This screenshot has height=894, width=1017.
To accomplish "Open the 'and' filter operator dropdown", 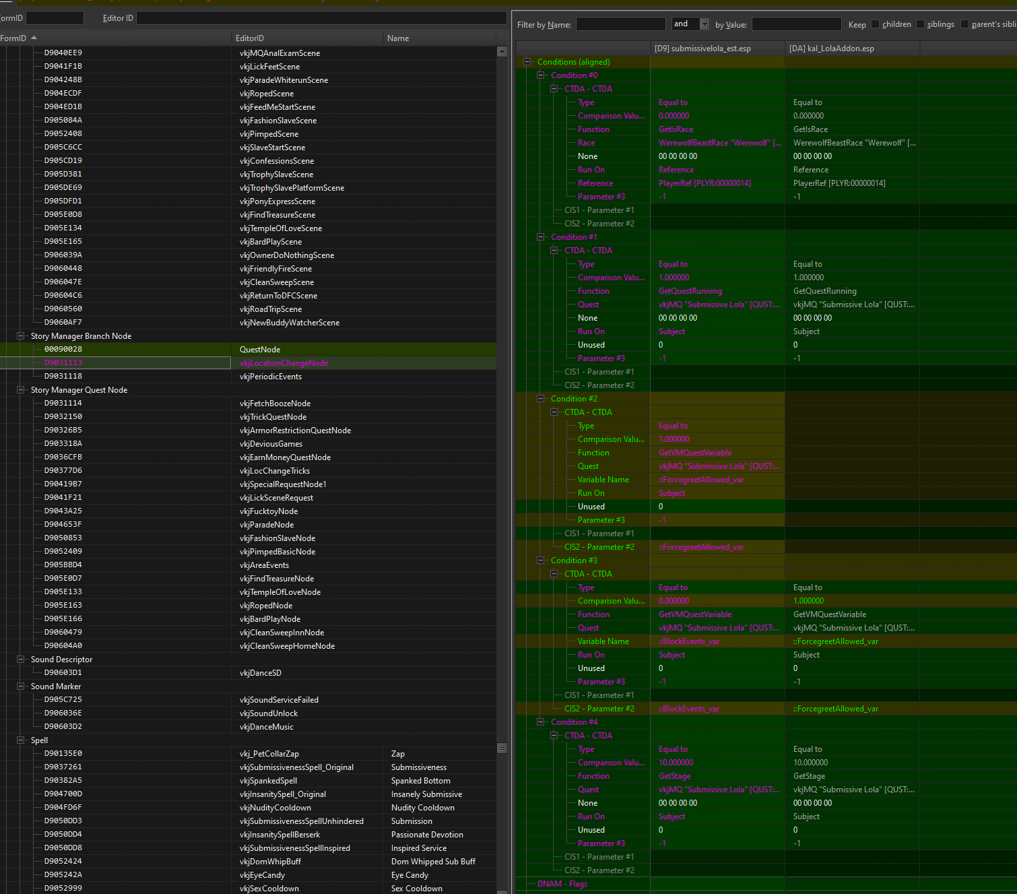I will [x=704, y=24].
